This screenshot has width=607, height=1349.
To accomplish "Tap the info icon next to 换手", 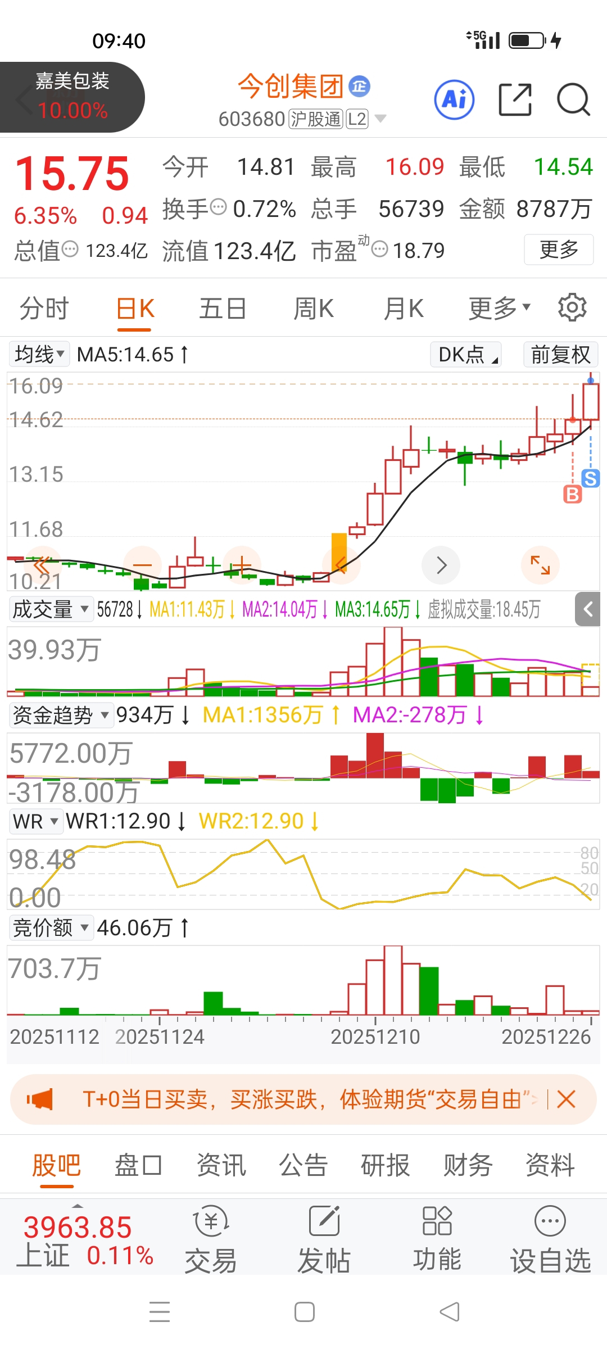I will point(218,207).
